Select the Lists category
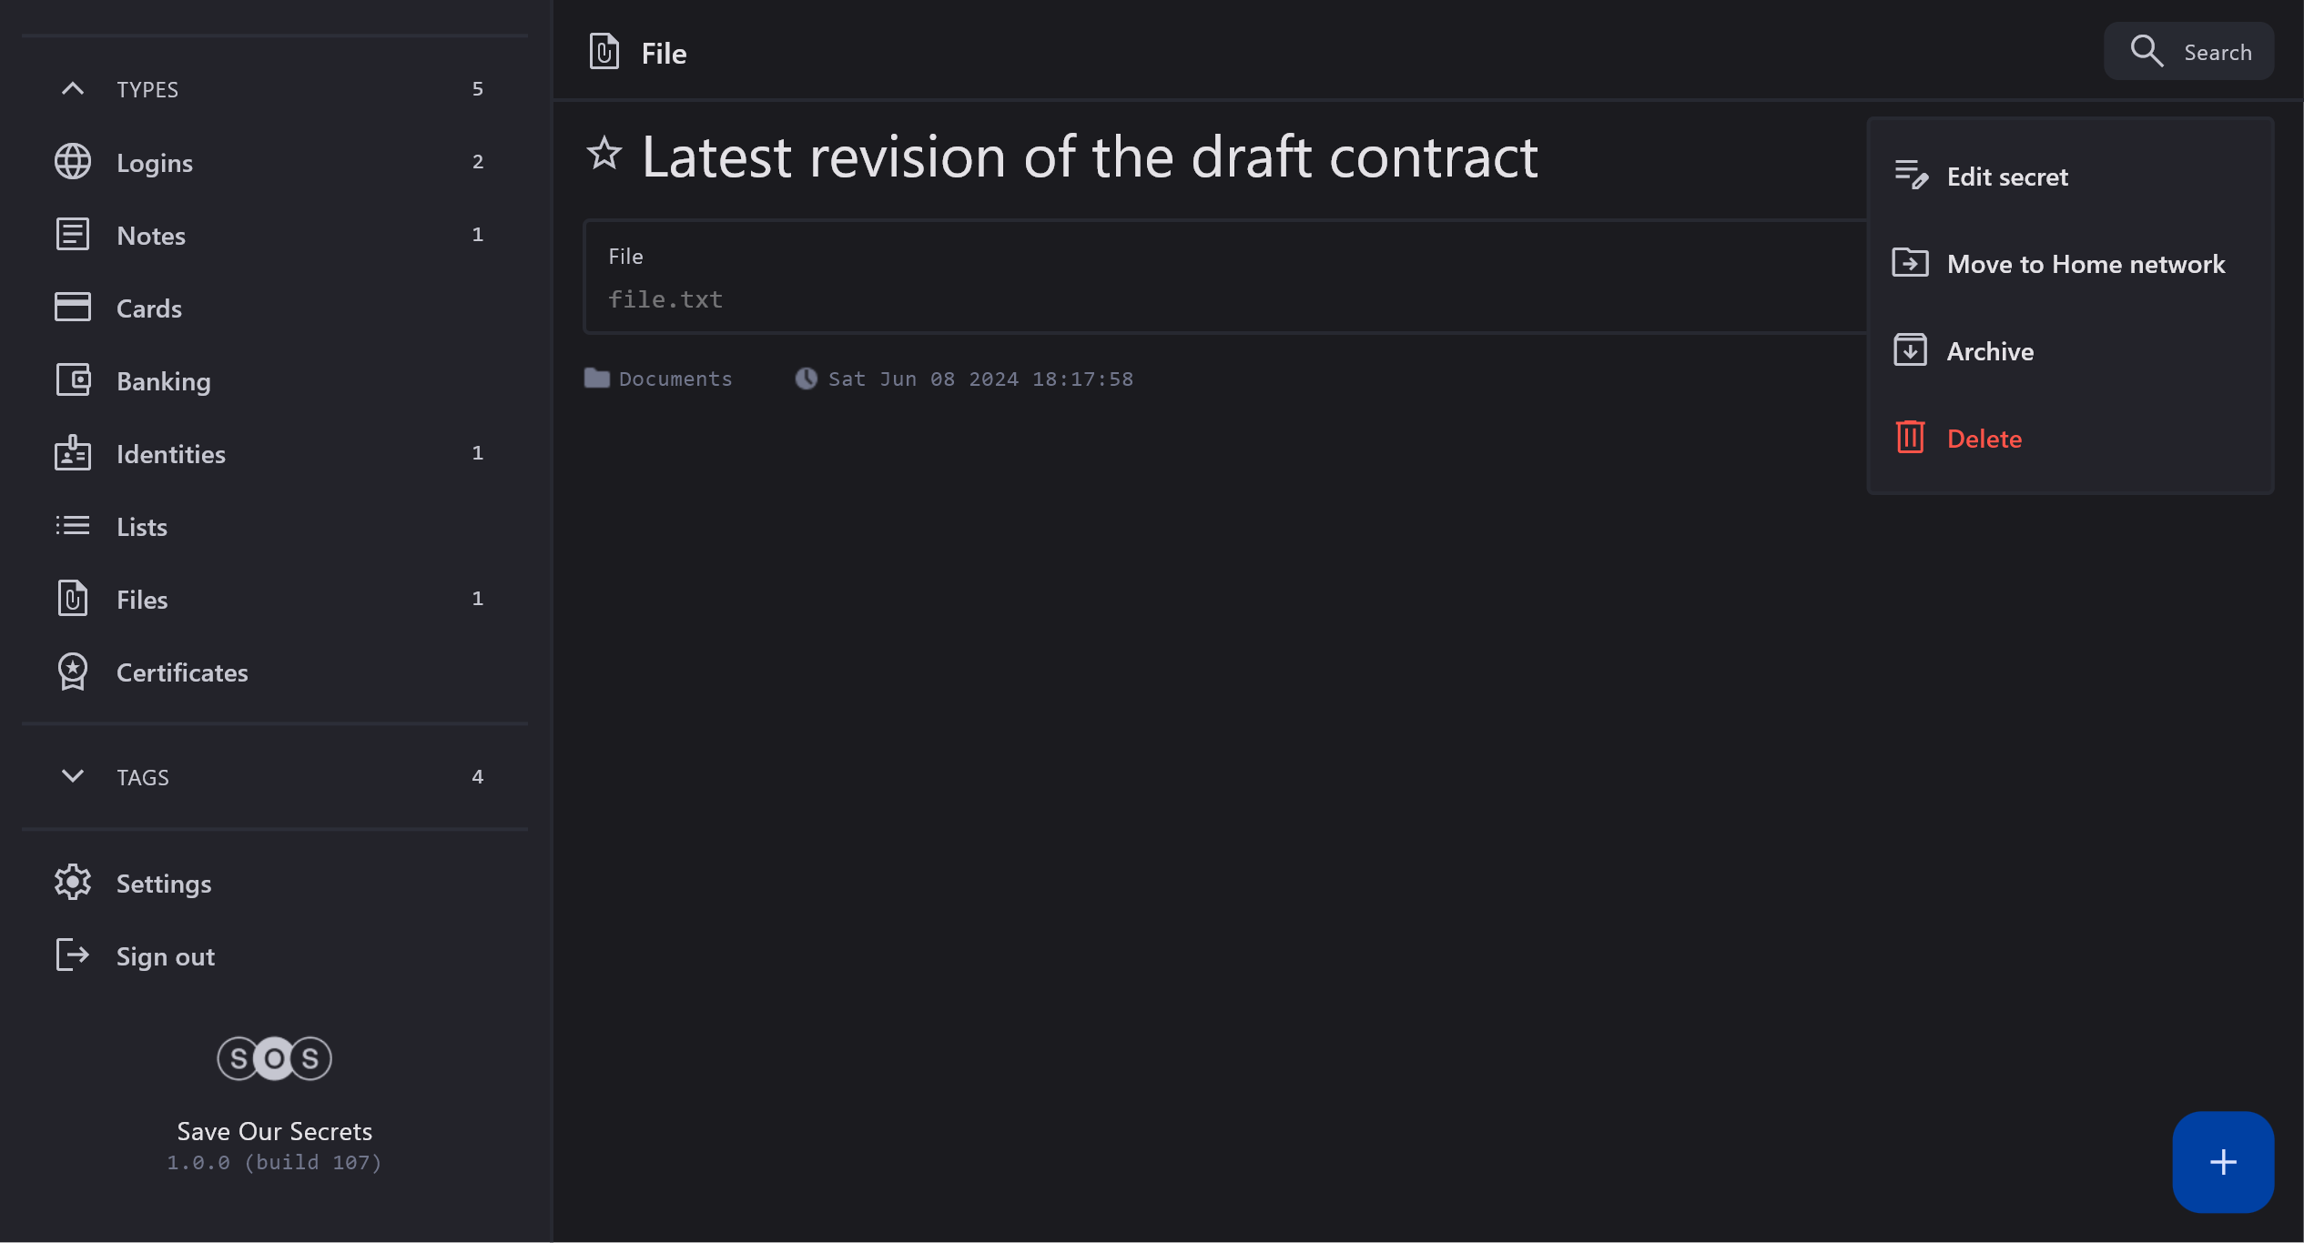 click(142, 527)
